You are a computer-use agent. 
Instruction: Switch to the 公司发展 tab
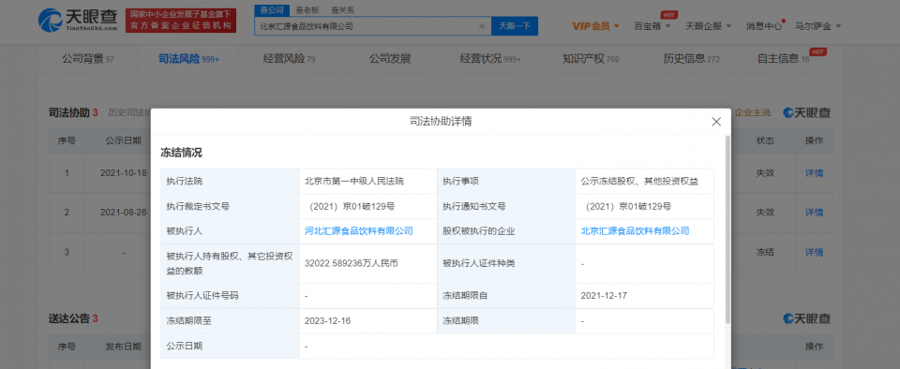390,59
